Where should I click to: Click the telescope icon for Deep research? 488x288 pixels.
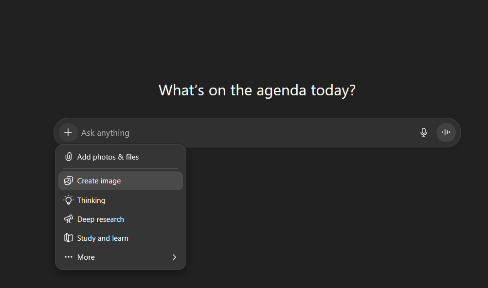69,219
